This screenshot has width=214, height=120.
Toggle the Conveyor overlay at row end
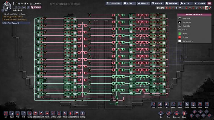(210, 8)
